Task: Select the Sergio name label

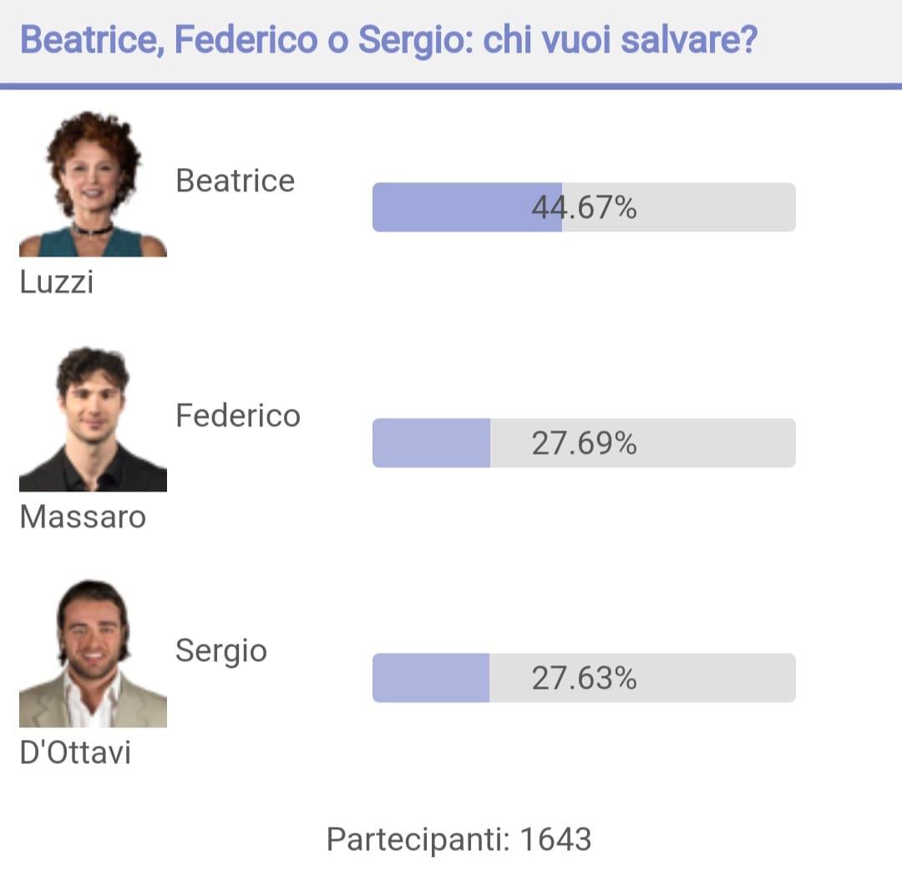Action: [220, 652]
